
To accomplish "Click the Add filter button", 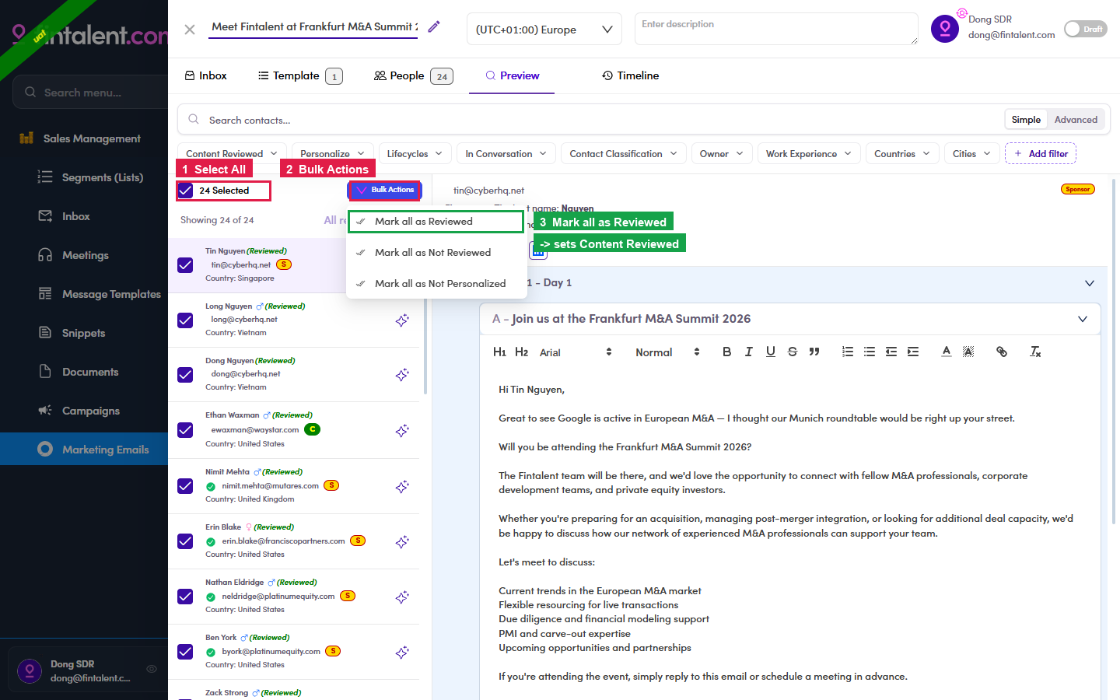I will click(x=1041, y=154).
